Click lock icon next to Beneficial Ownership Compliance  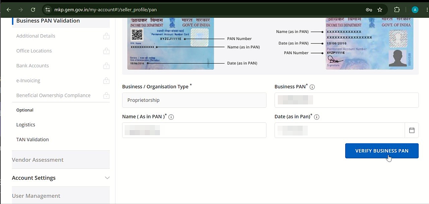pos(106,95)
